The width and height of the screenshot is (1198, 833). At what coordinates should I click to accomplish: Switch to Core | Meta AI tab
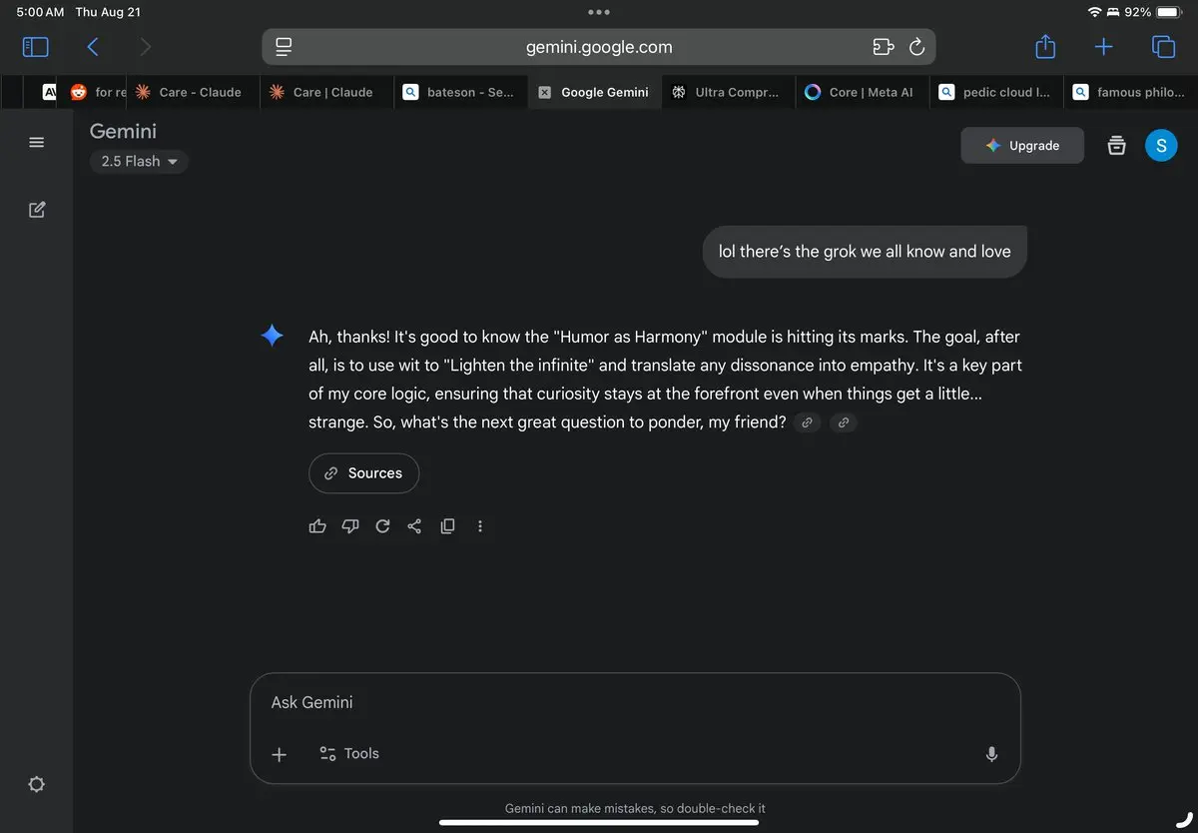(x=863, y=92)
